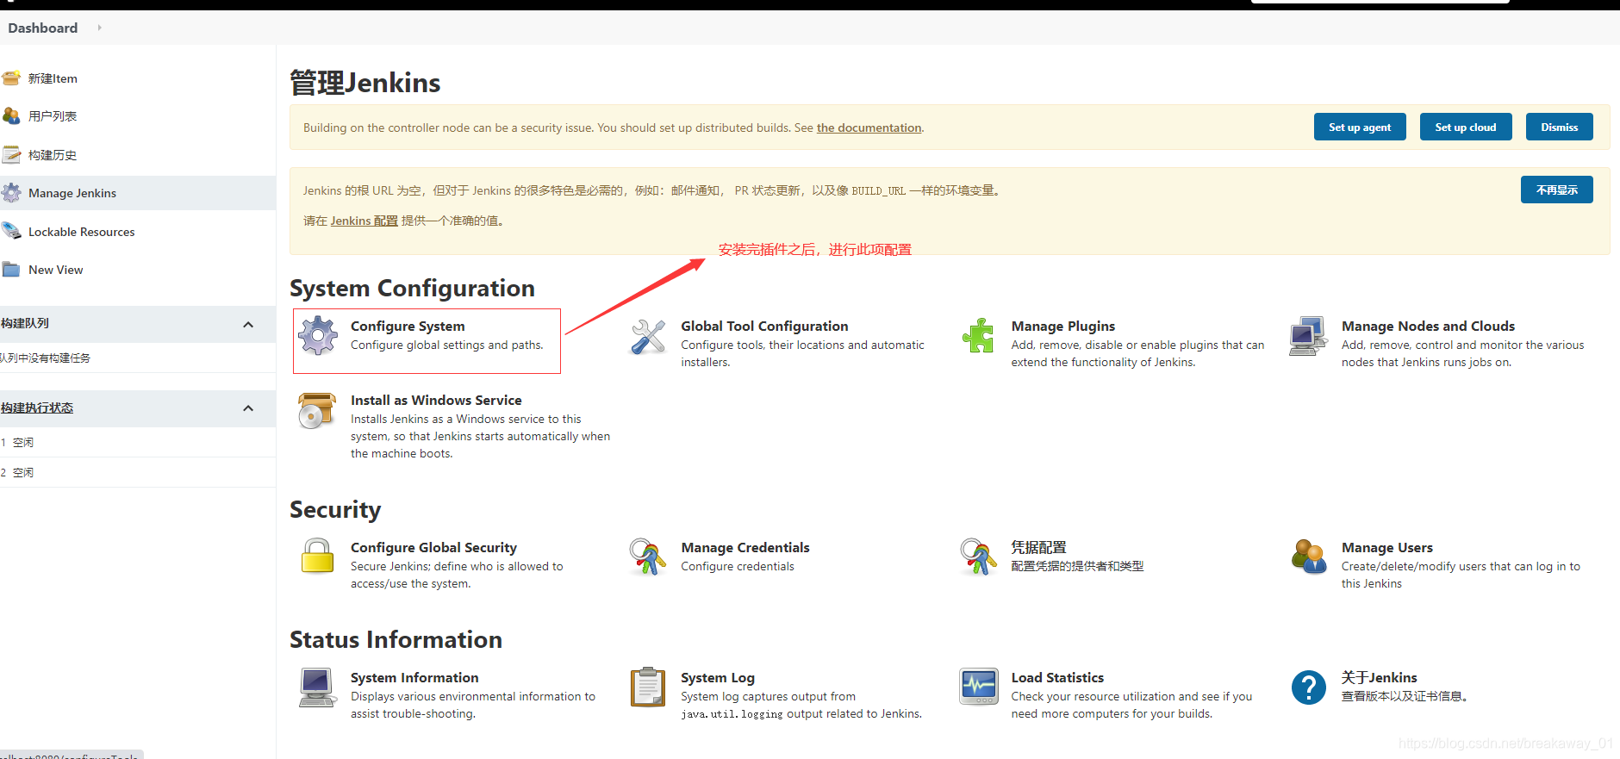Click the Set up agent button
This screenshot has height=759, width=1620.
coord(1360,127)
